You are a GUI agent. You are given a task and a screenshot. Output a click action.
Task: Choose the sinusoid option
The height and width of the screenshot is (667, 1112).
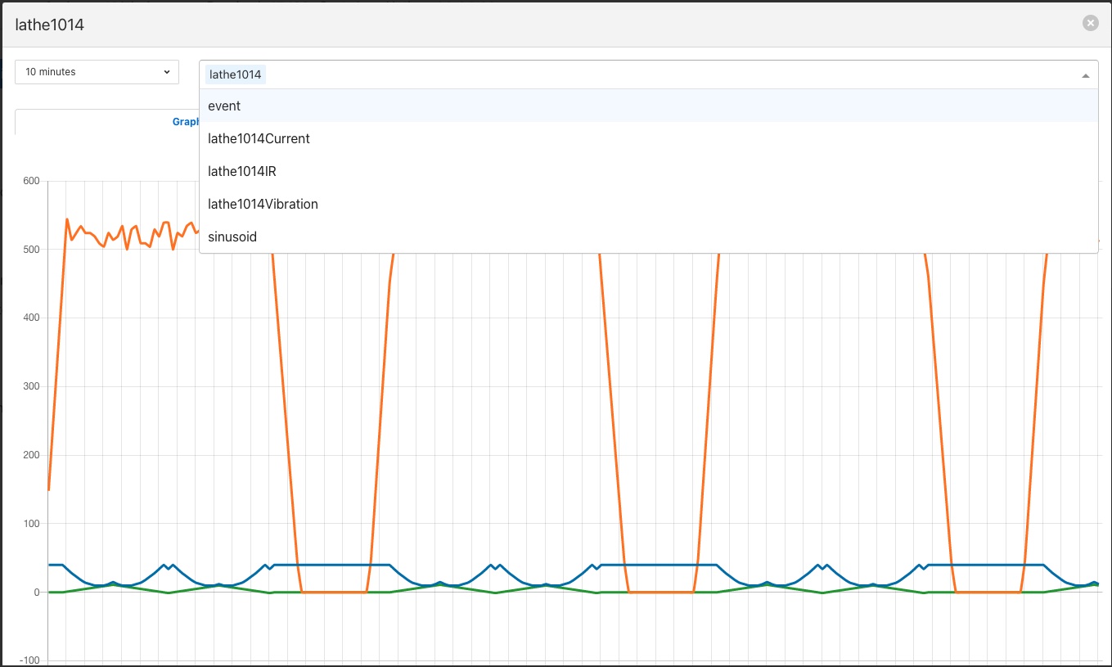click(232, 237)
